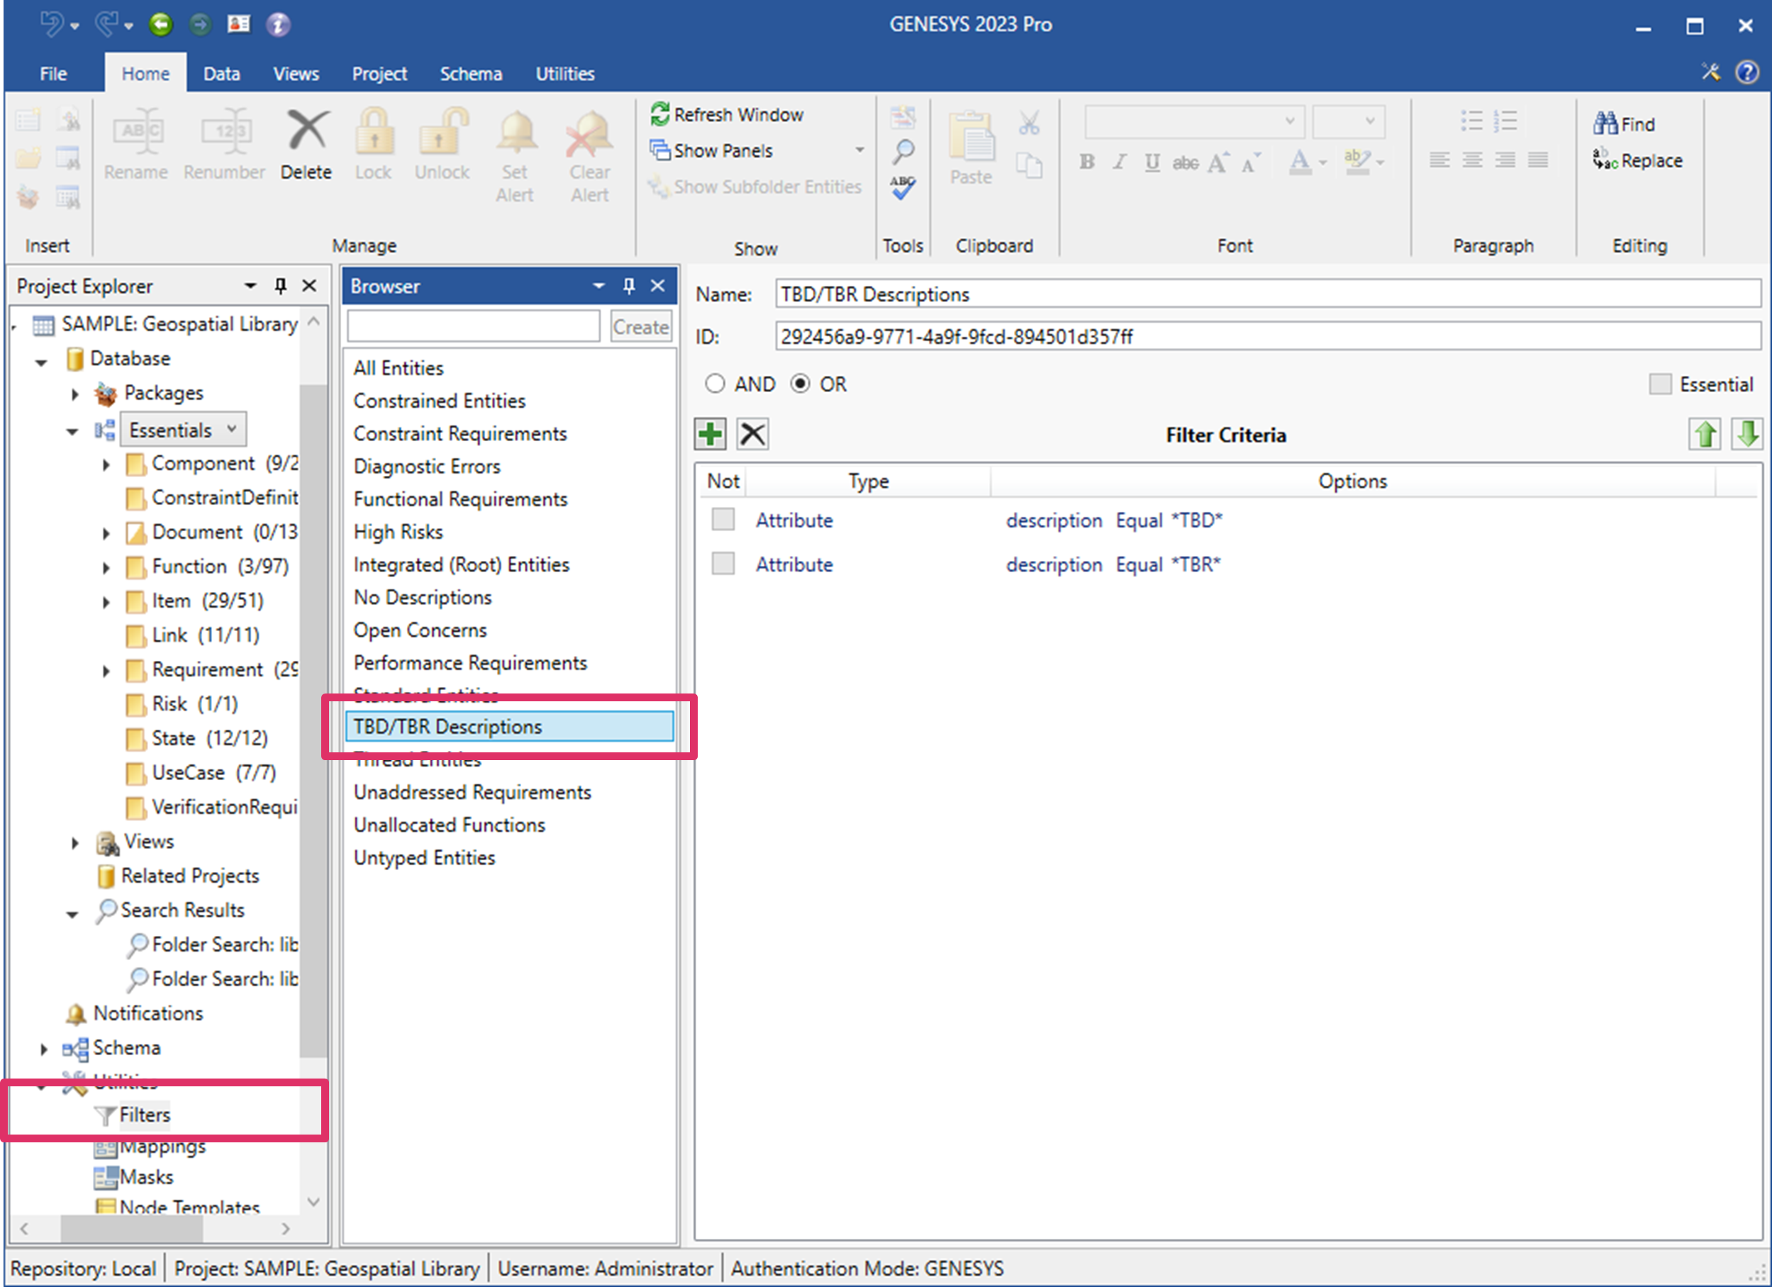1772x1287 pixels.
Task: Click the Find button
Action: click(1625, 123)
